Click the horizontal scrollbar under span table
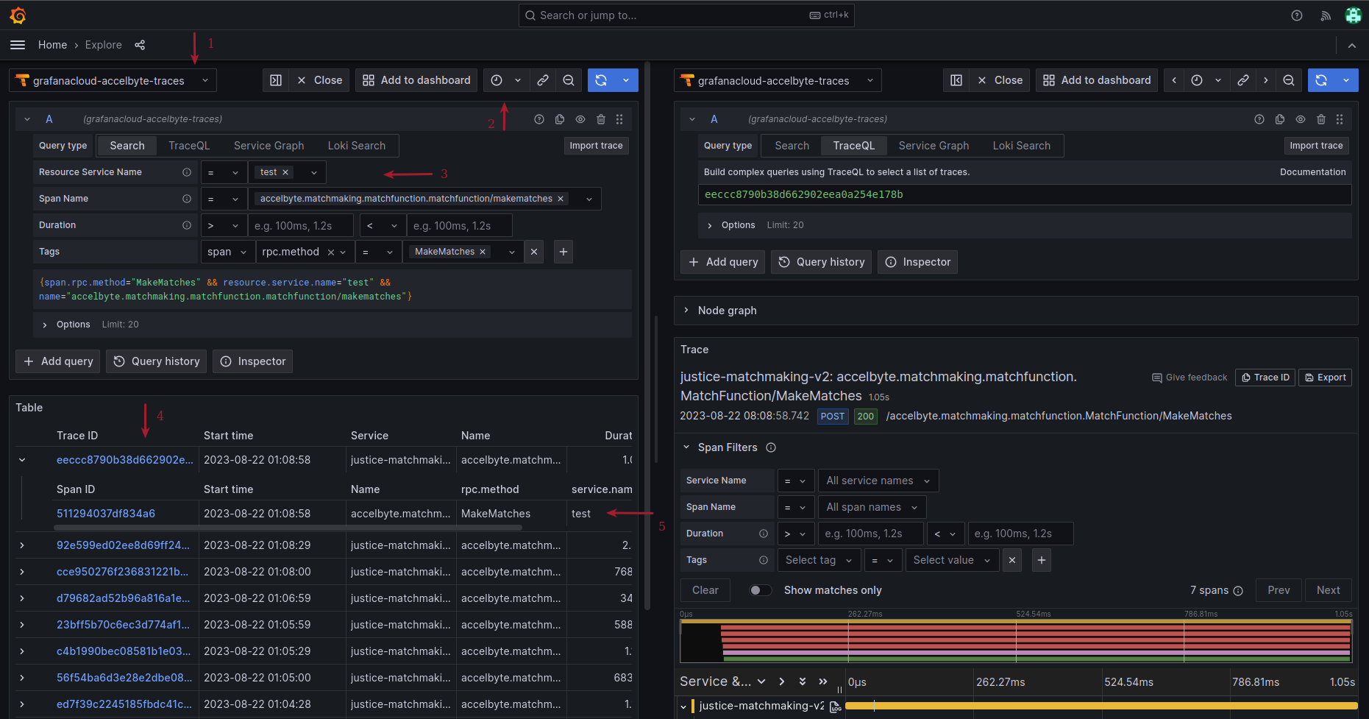 point(288,528)
